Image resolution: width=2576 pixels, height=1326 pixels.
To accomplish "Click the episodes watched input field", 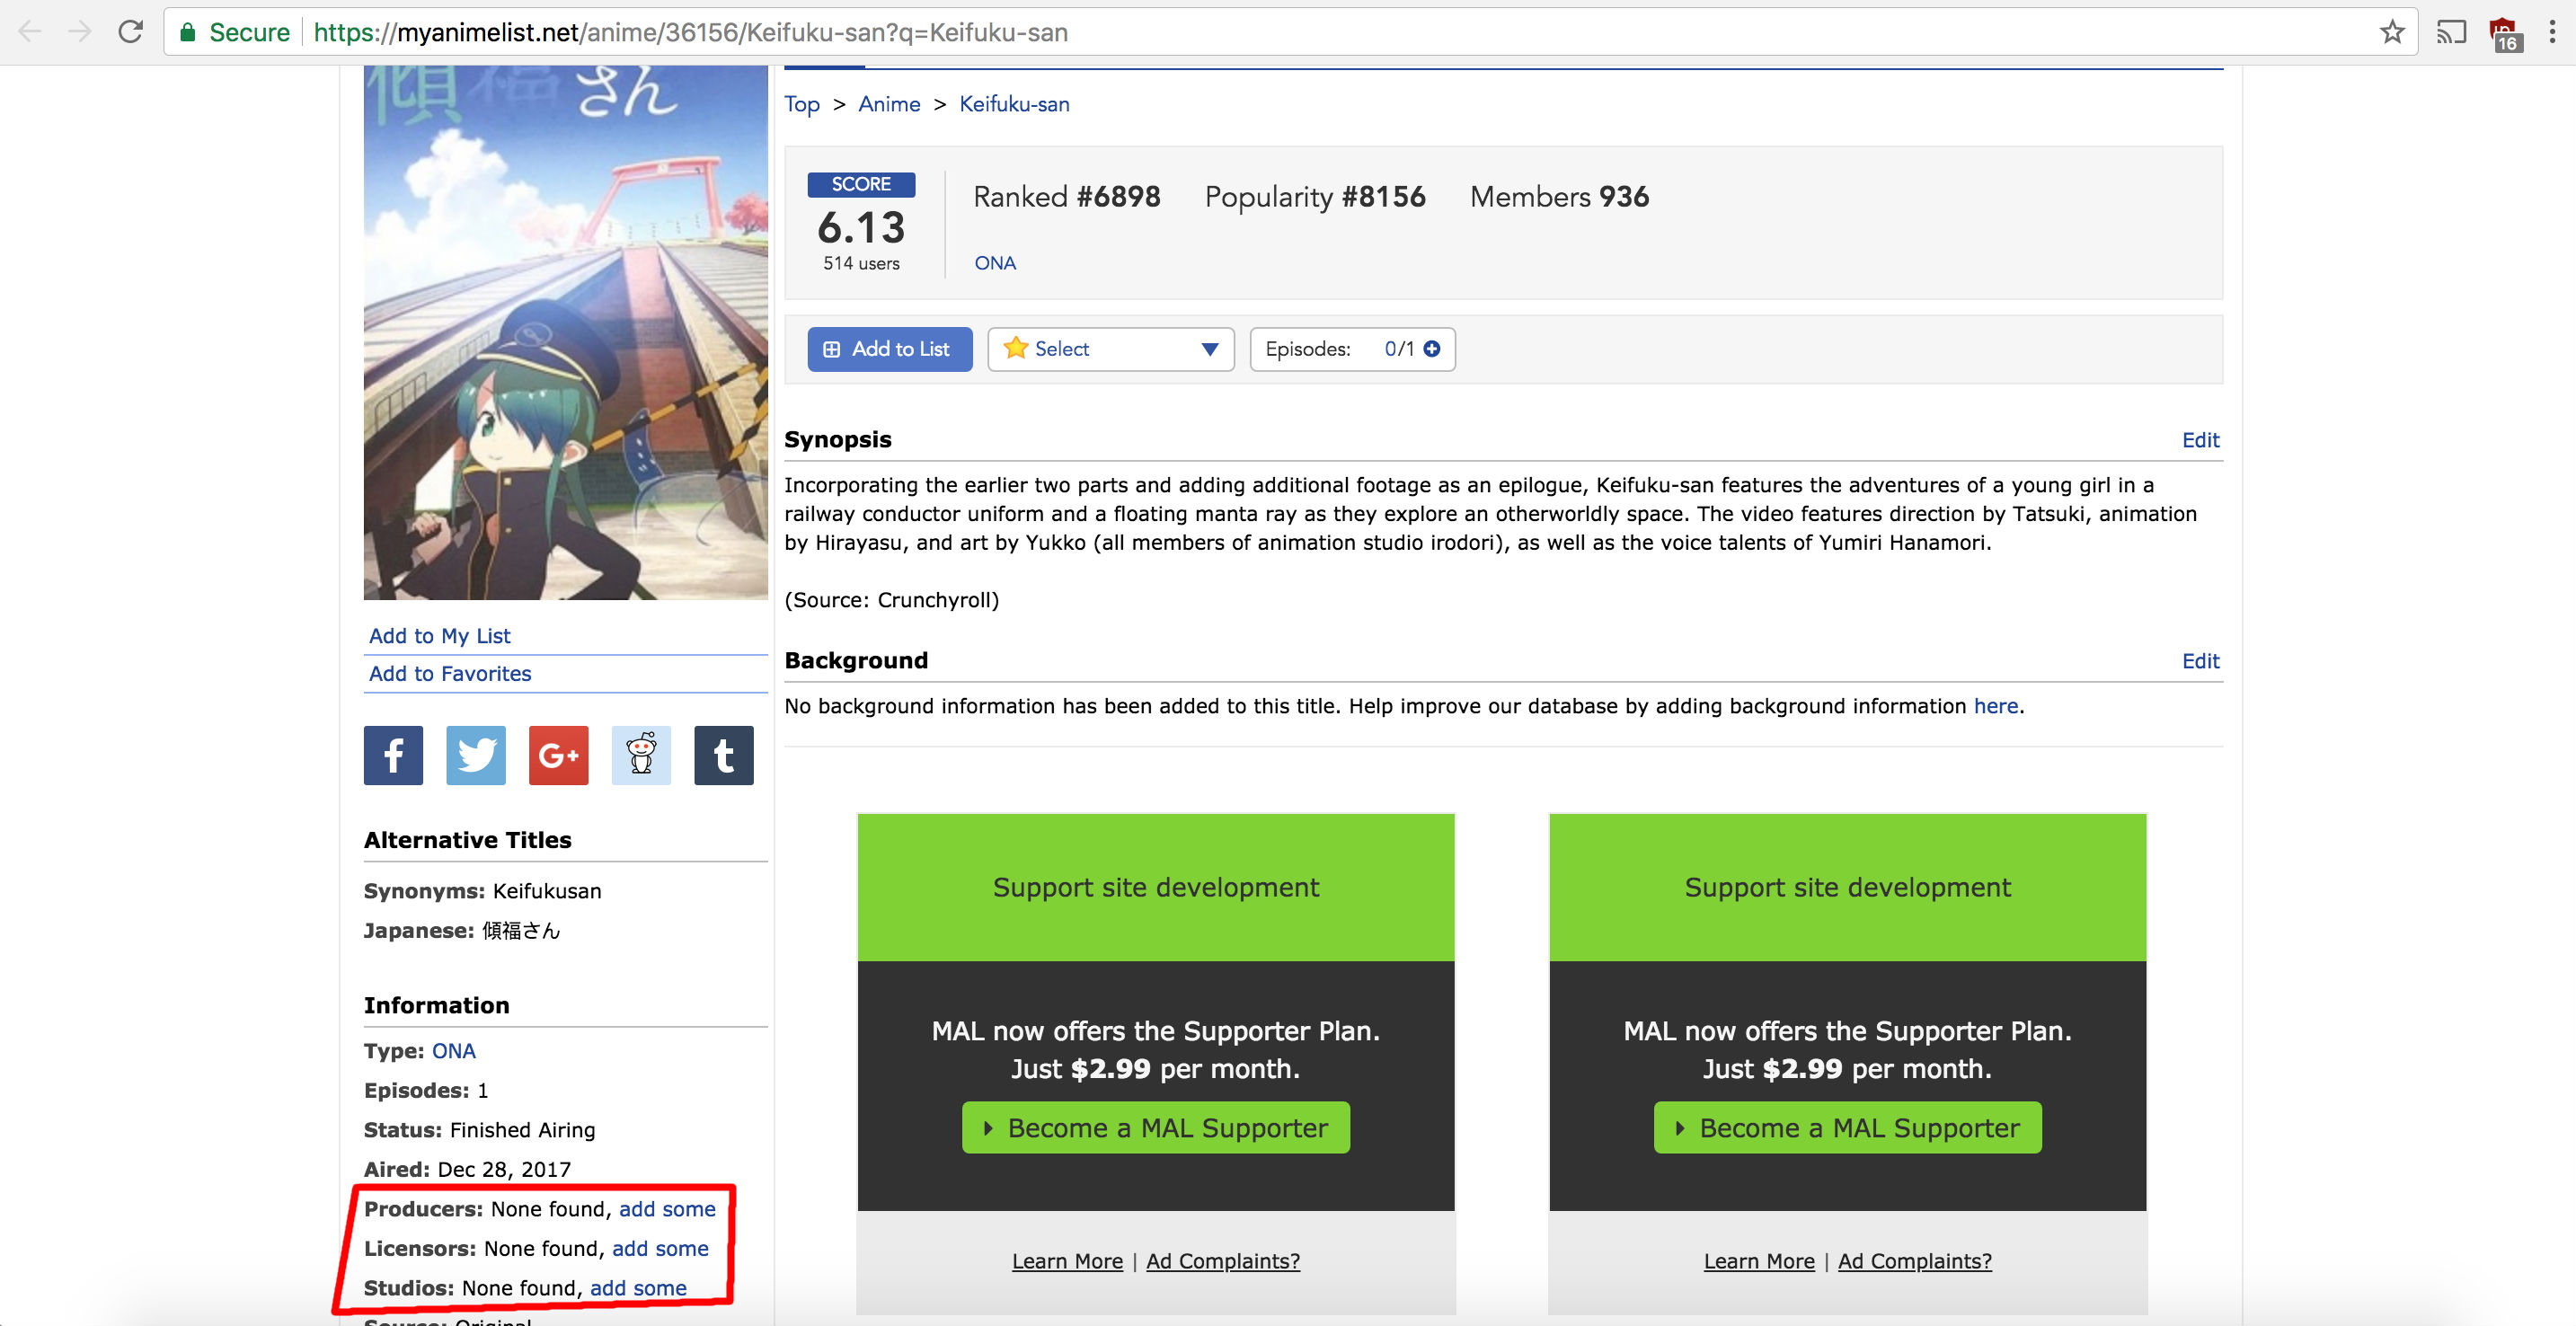I will click(x=1390, y=349).
